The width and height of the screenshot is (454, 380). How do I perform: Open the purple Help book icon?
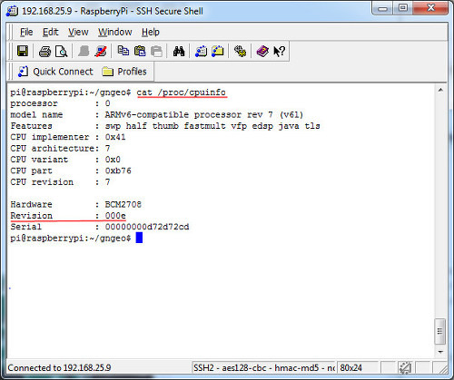pos(262,51)
